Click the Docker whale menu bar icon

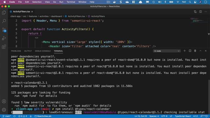click(115, 2)
